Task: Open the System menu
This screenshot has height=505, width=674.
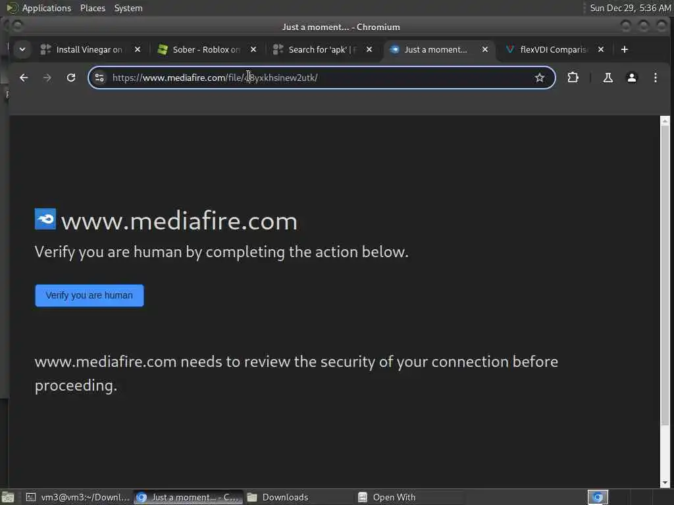Action: tap(128, 8)
